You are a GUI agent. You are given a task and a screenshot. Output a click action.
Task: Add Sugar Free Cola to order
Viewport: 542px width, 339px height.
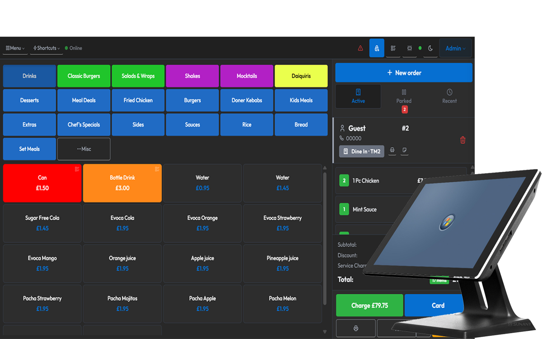tap(42, 223)
